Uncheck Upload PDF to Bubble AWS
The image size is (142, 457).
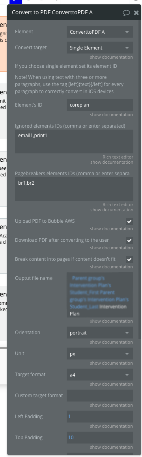(129, 222)
